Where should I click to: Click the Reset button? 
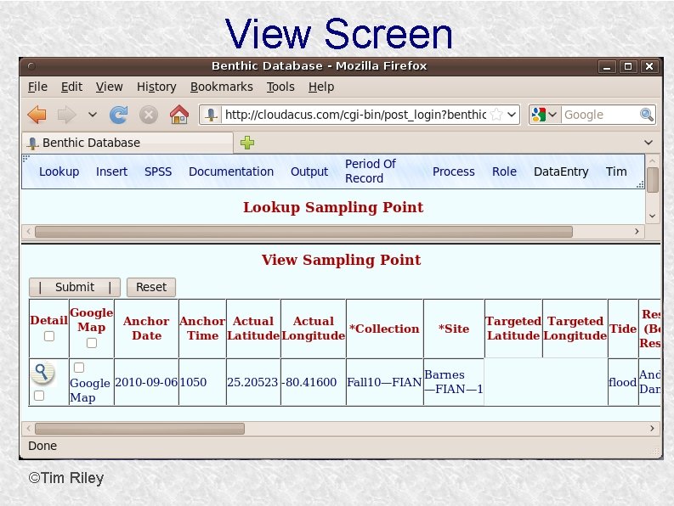tap(151, 287)
